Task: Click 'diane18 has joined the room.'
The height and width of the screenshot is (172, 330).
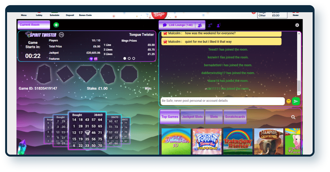Action: click(x=228, y=81)
